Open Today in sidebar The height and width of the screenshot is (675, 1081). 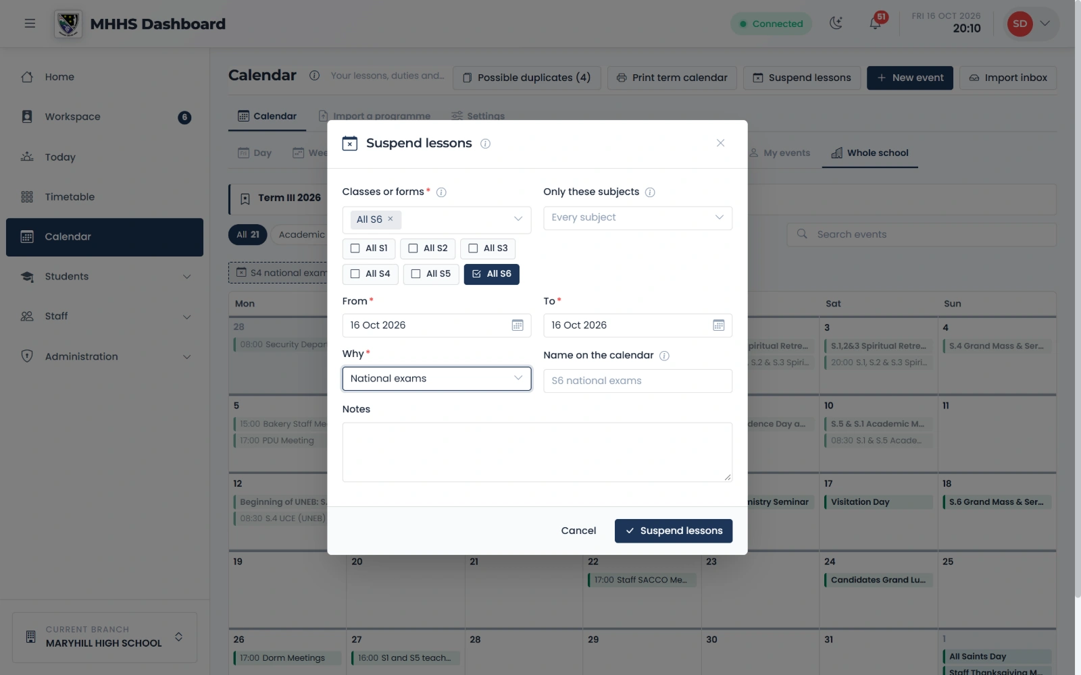pyautogui.click(x=105, y=157)
